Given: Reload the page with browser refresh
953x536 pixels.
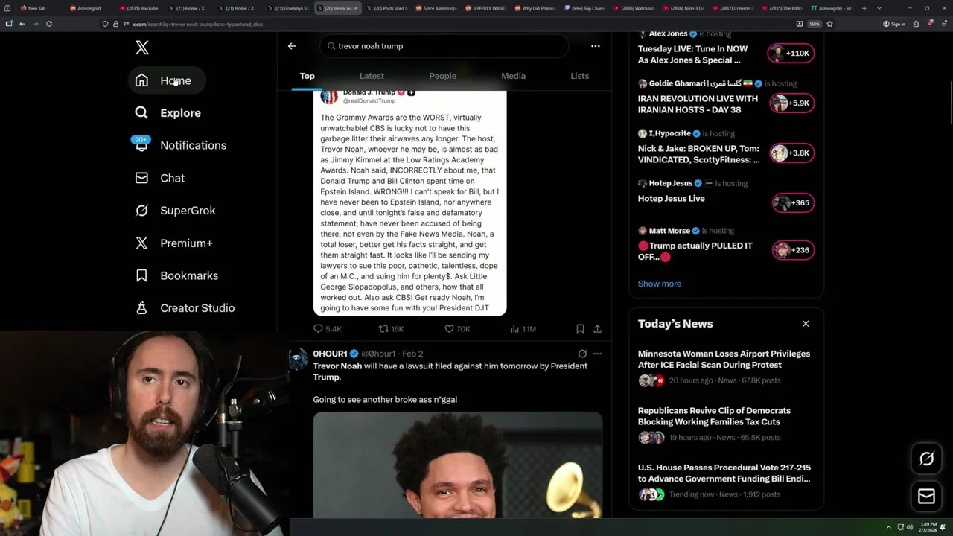Looking at the screenshot, I should [49, 24].
